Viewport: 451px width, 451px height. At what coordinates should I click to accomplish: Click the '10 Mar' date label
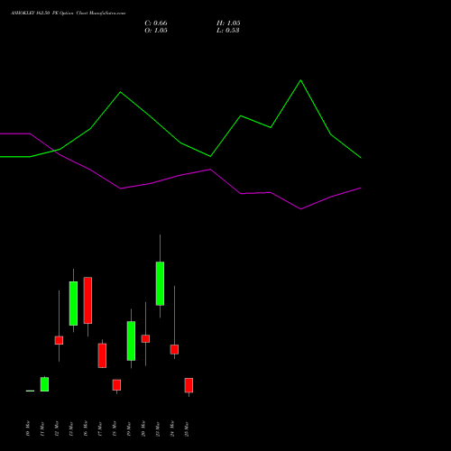[x=28, y=428]
